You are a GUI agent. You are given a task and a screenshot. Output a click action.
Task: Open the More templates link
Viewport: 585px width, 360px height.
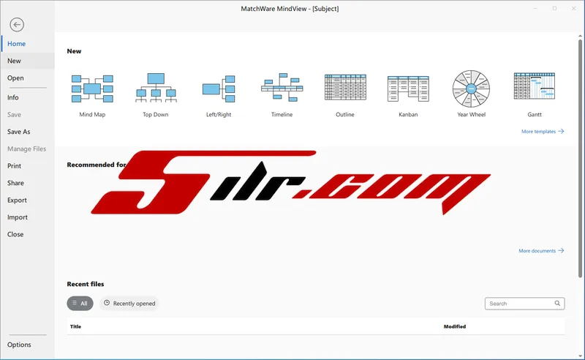point(542,132)
